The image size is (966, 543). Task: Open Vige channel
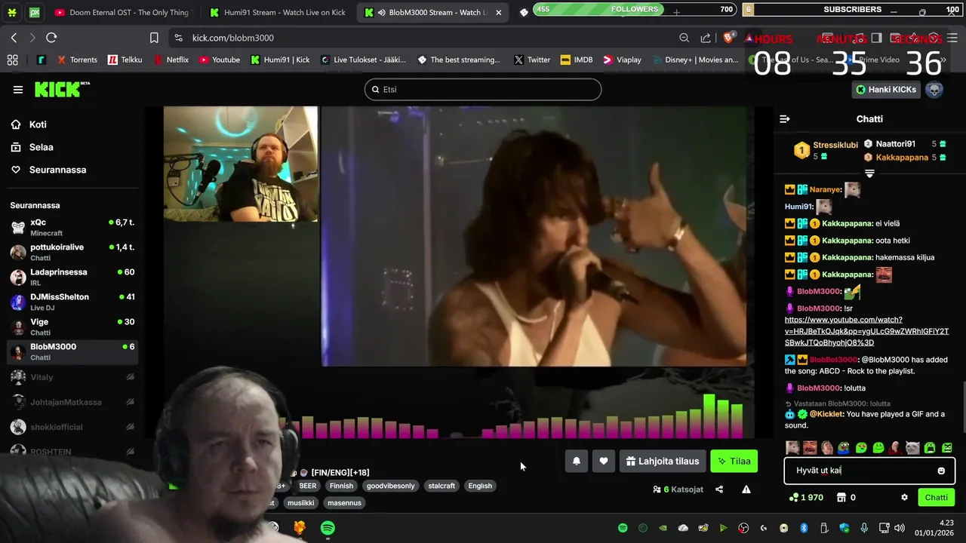[x=72, y=327]
